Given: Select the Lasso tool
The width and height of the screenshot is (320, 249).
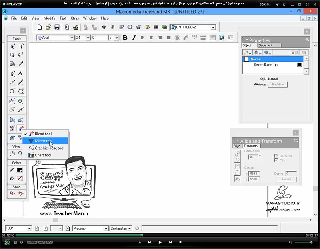Looking at the screenshot, I should coord(21,55).
